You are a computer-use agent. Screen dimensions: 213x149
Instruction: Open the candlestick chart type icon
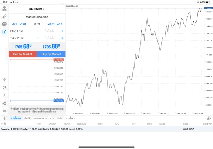[x=4, y=87]
